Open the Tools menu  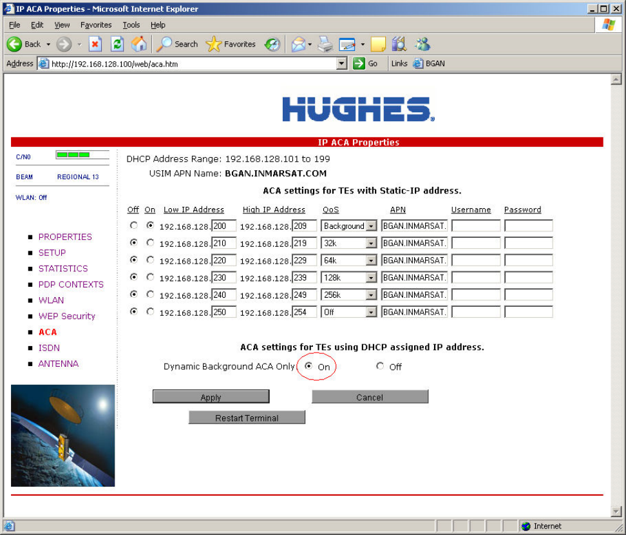pyautogui.click(x=131, y=24)
